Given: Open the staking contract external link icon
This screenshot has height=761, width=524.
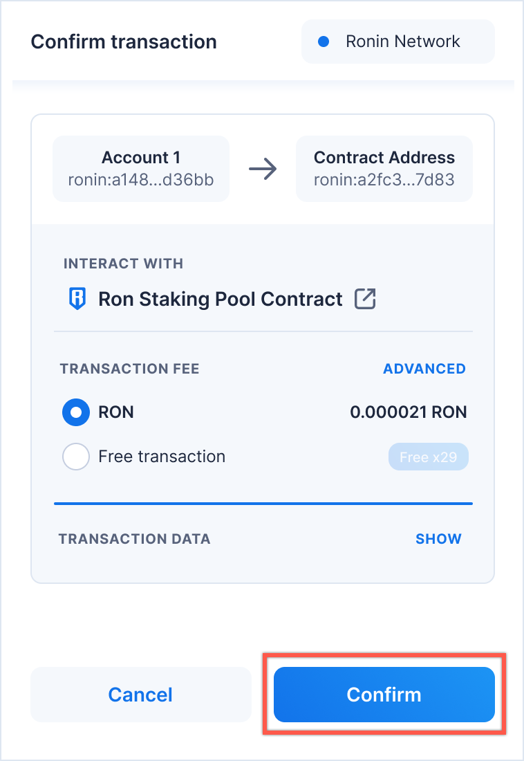Looking at the screenshot, I should coord(365,299).
